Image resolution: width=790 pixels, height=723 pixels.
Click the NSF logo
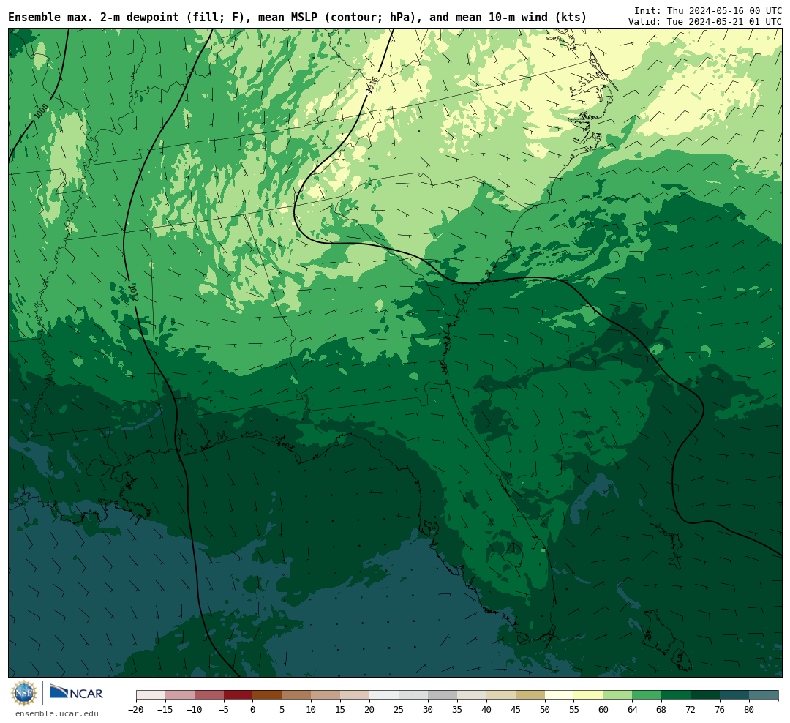pos(24,693)
